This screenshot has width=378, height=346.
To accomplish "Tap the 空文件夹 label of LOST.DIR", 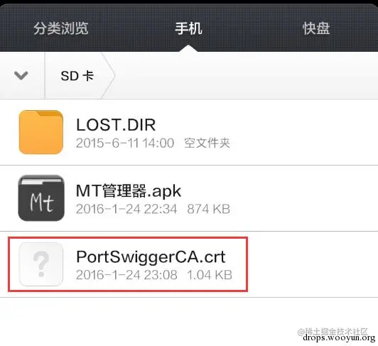I will [x=207, y=143].
